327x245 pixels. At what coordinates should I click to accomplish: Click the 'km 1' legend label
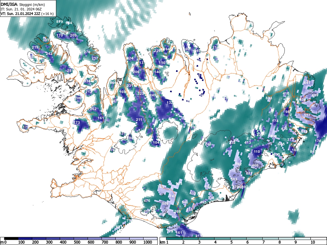[164, 242]
